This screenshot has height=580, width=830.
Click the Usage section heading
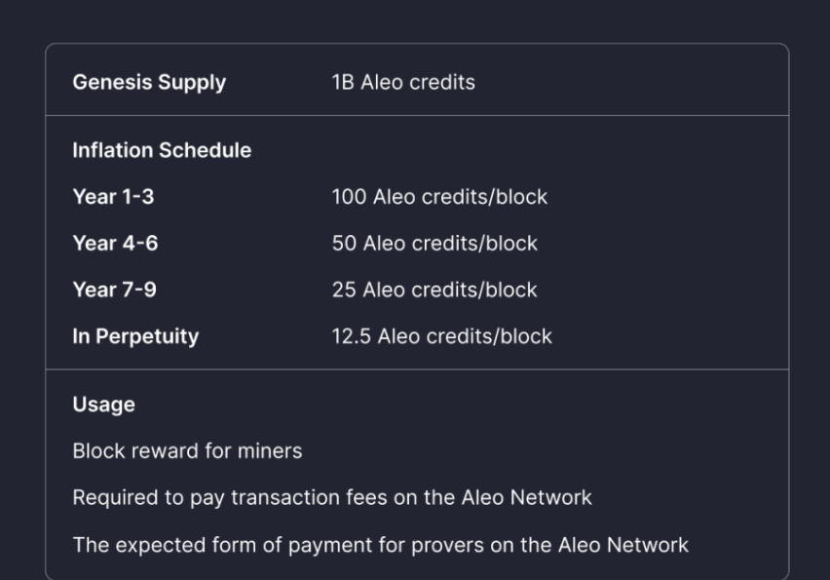[103, 406]
